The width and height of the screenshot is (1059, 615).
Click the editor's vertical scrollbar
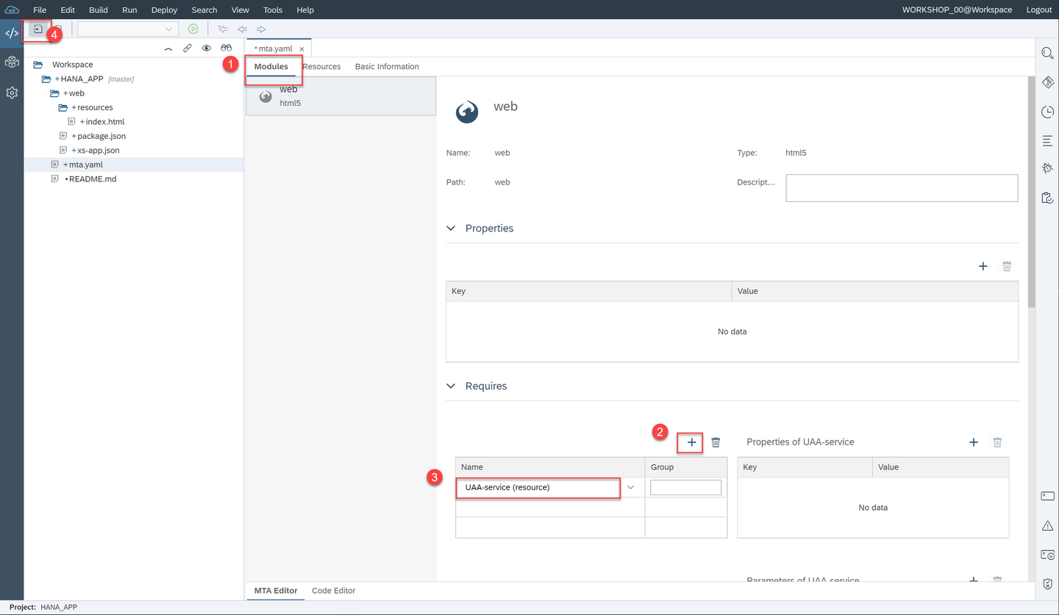pyautogui.click(x=1031, y=192)
